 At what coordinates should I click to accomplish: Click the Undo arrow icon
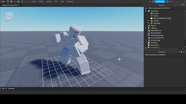coord(26,2)
